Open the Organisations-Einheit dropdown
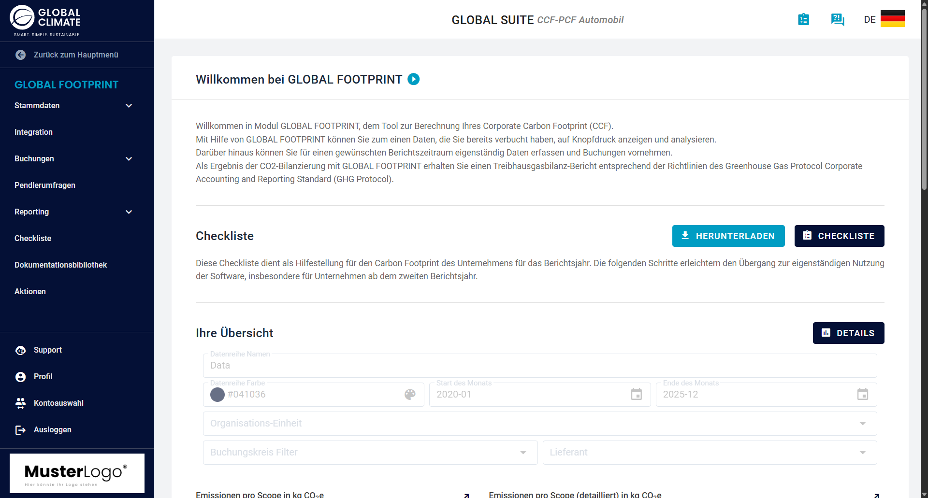 (540, 424)
